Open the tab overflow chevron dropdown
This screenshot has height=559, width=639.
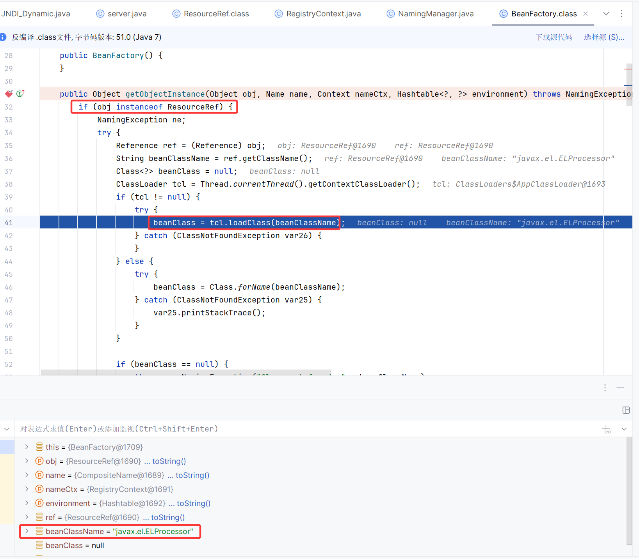coord(606,13)
